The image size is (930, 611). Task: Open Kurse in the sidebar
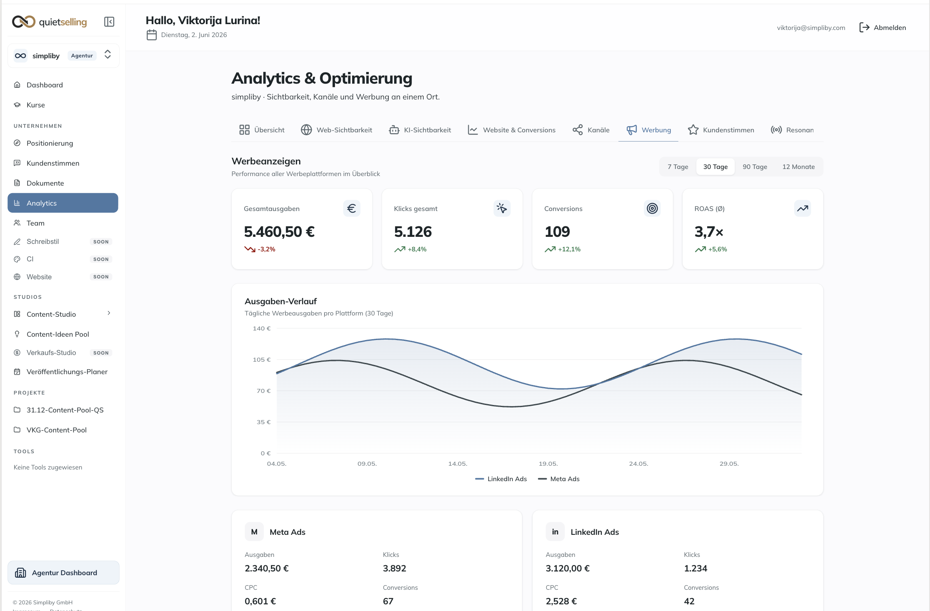click(x=63, y=105)
